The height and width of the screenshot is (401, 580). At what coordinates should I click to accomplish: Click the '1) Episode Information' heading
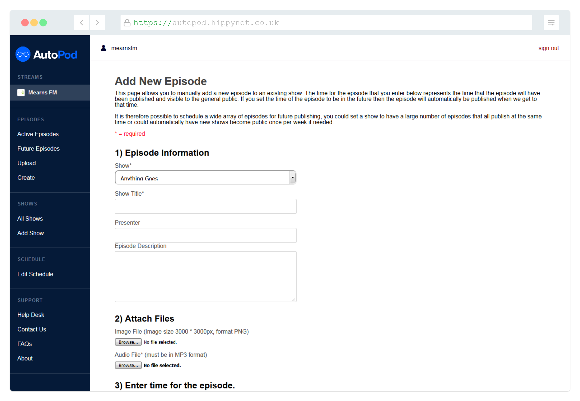(x=162, y=153)
